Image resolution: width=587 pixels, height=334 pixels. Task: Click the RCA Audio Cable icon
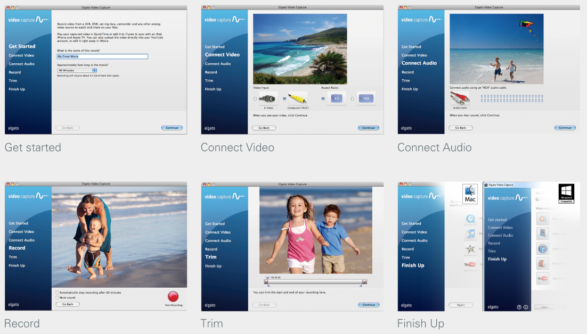(460, 98)
